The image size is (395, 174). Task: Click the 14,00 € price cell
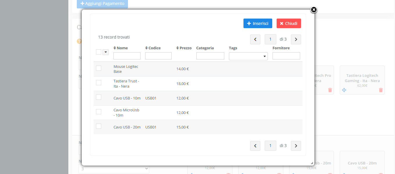[x=183, y=69]
